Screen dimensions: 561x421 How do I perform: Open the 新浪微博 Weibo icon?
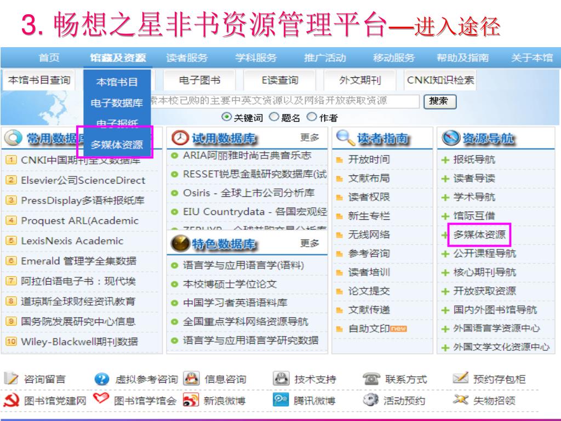click(191, 400)
